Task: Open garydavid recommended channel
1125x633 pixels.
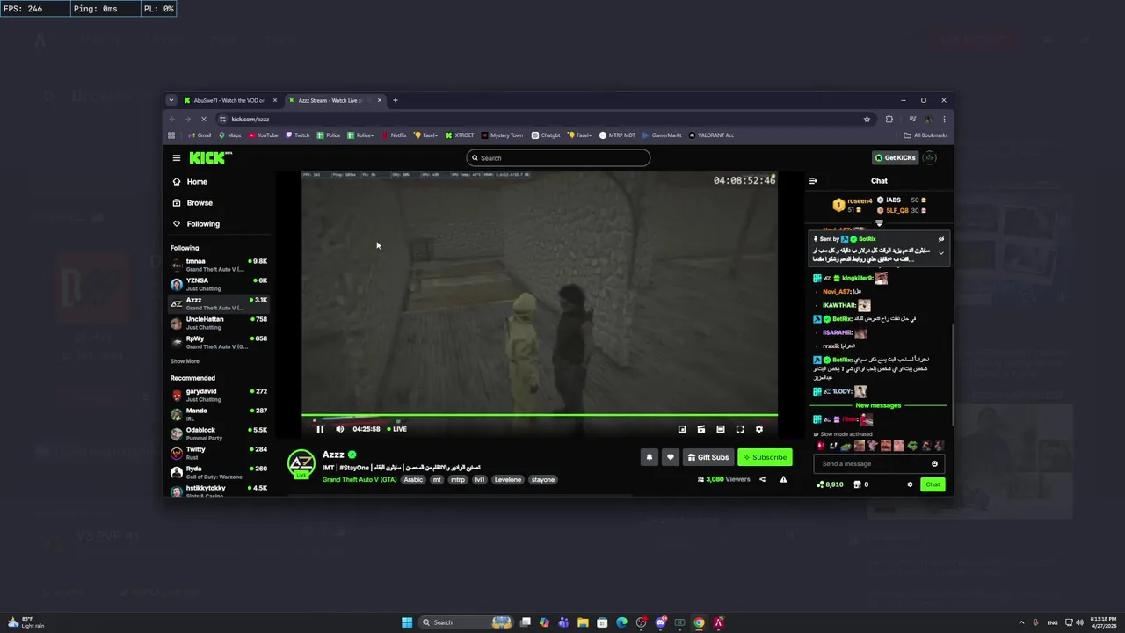Action: click(x=219, y=395)
